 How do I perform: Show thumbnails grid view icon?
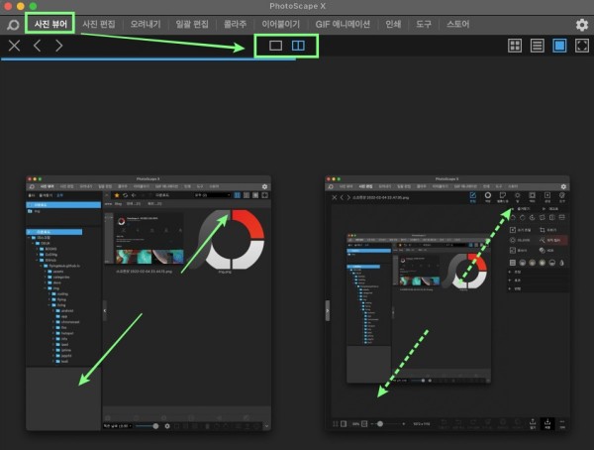[x=515, y=46]
